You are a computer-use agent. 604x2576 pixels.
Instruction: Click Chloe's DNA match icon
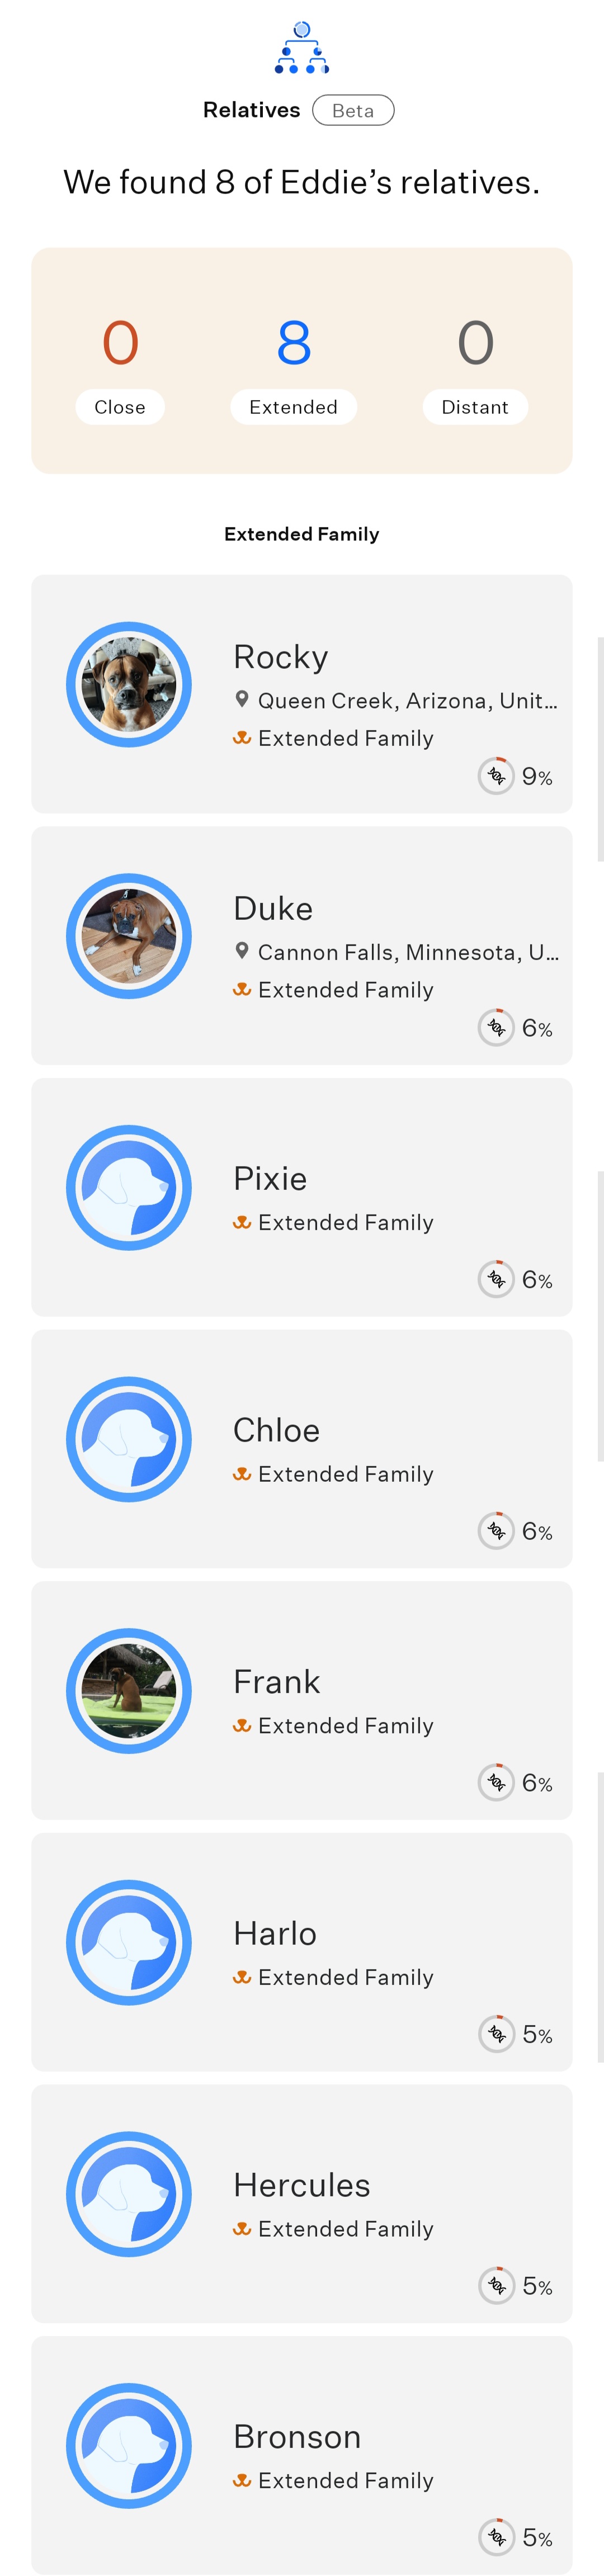496,1530
